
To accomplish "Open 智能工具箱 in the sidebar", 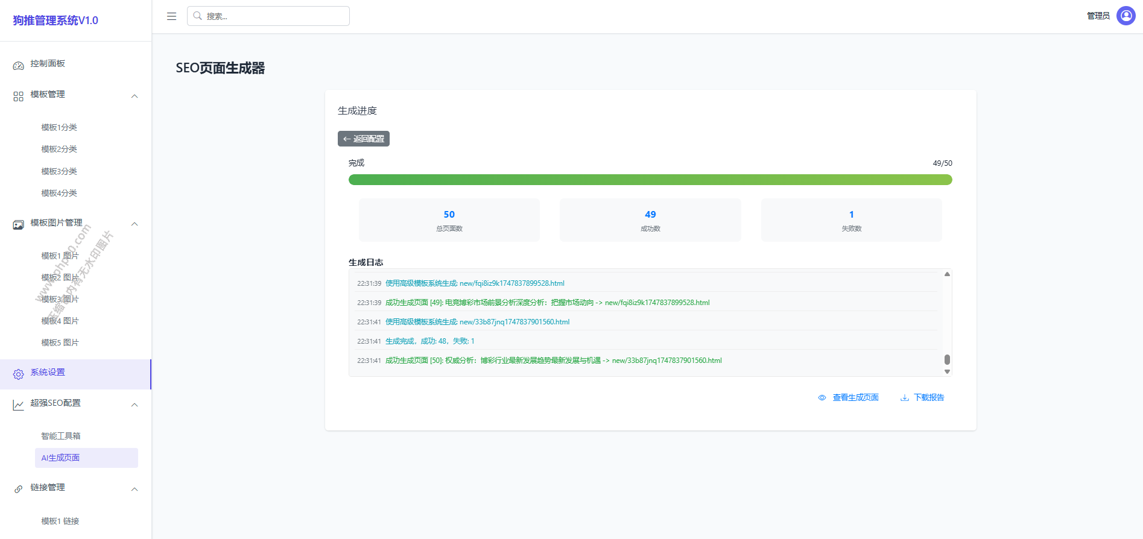I will point(61,436).
